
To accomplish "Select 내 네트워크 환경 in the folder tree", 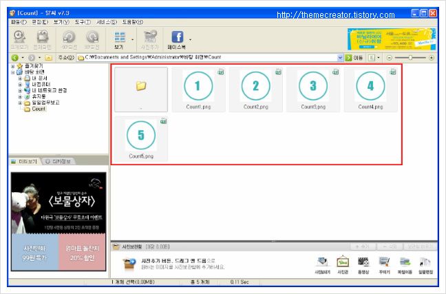I will pos(49,90).
